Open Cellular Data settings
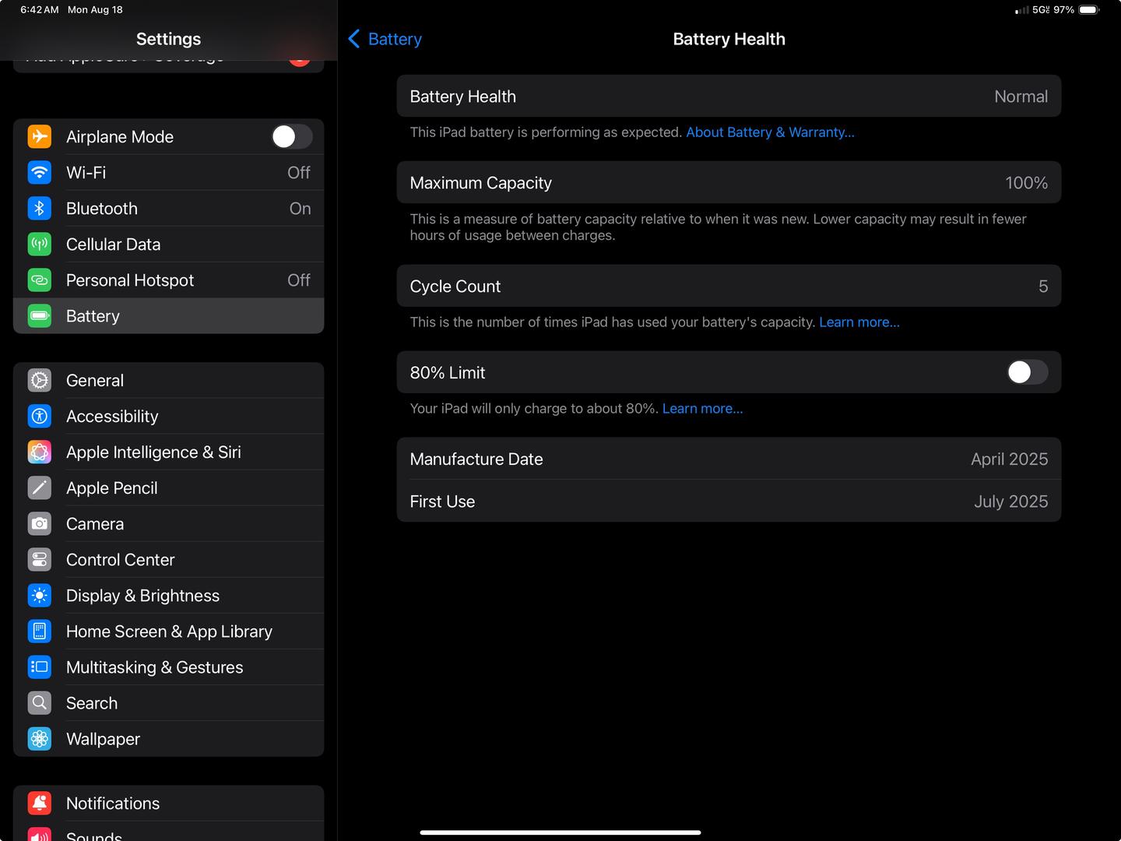Screen dimensions: 1121x841 pyautogui.click(x=169, y=244)
